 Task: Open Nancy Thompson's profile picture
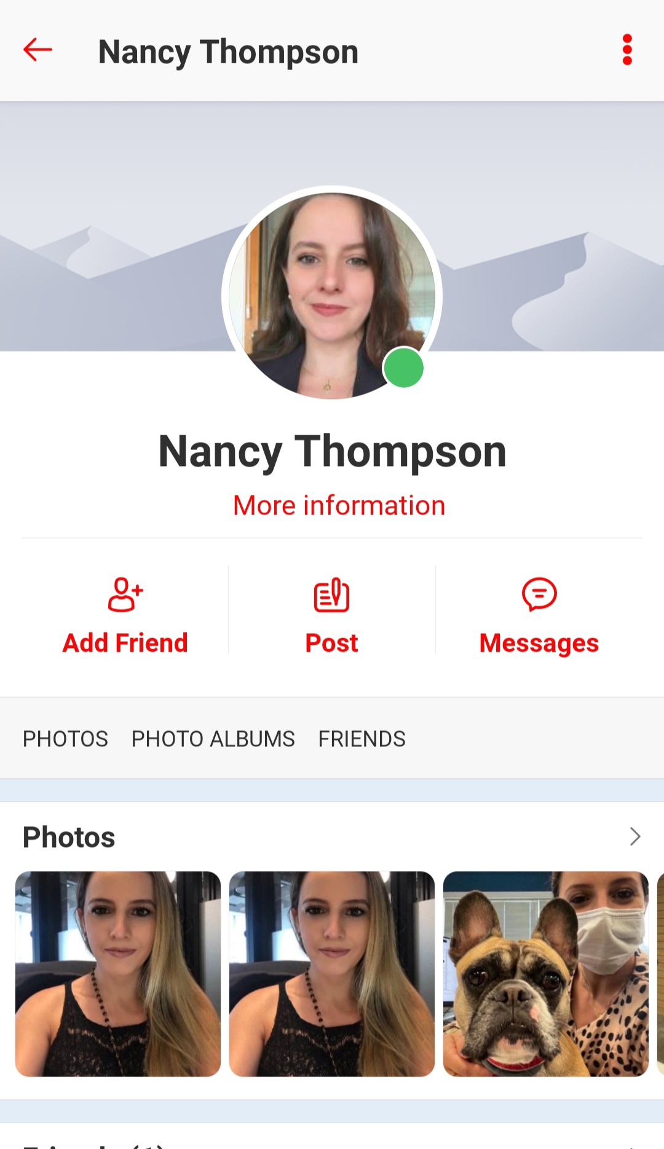coord(332,296)
